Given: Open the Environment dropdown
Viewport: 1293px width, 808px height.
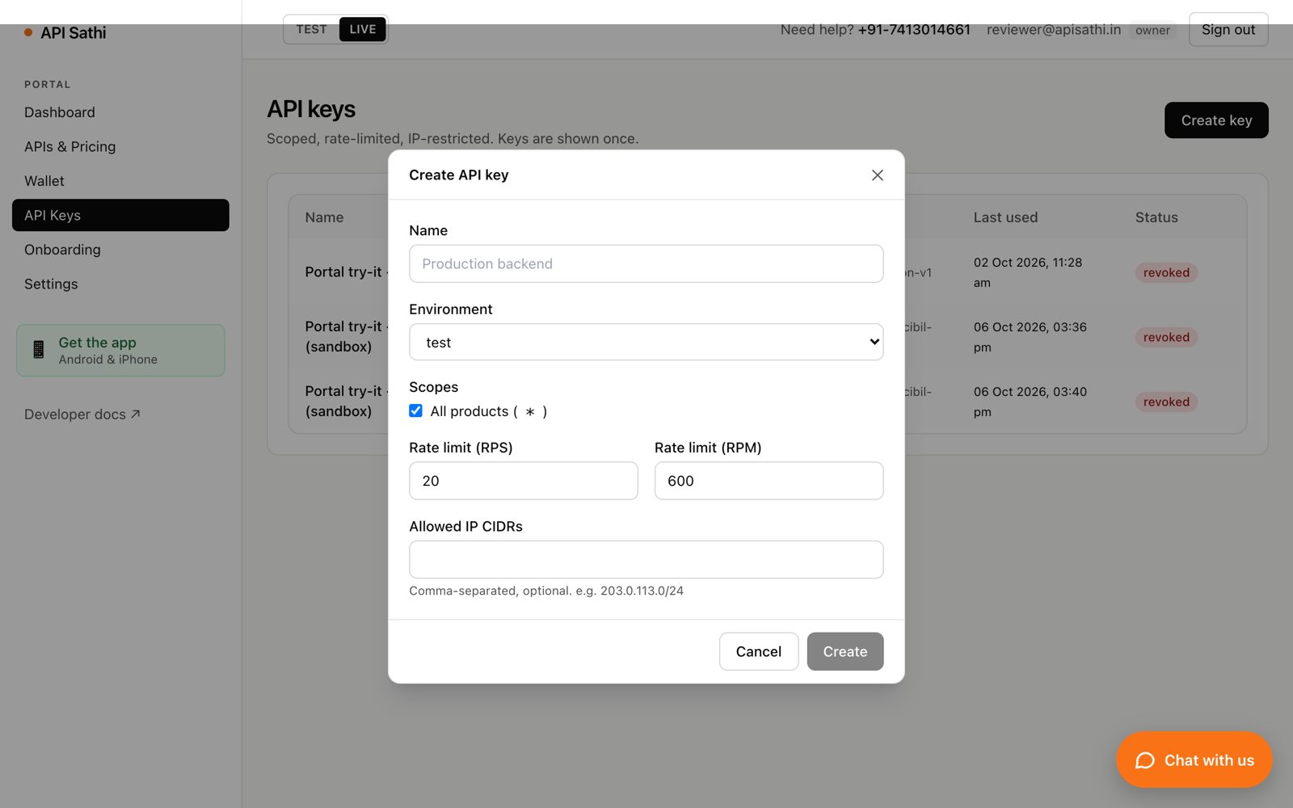Looking at the screenshot, I should [646, 342].
